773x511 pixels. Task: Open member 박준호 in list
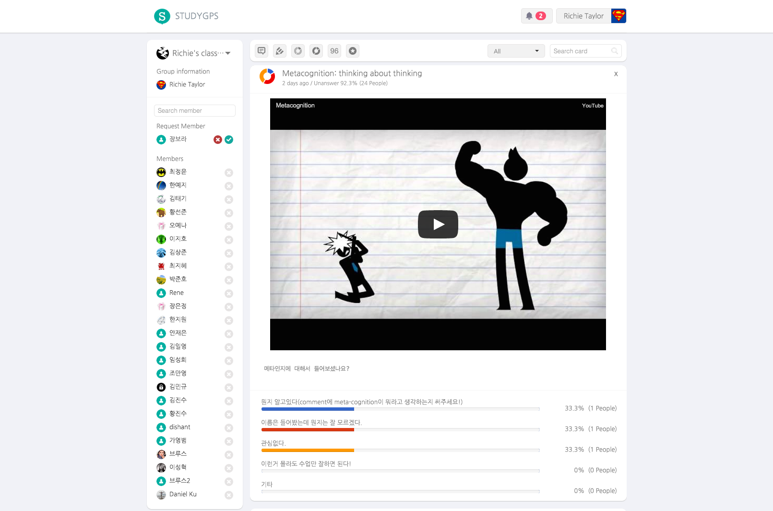tap(178, 279)
